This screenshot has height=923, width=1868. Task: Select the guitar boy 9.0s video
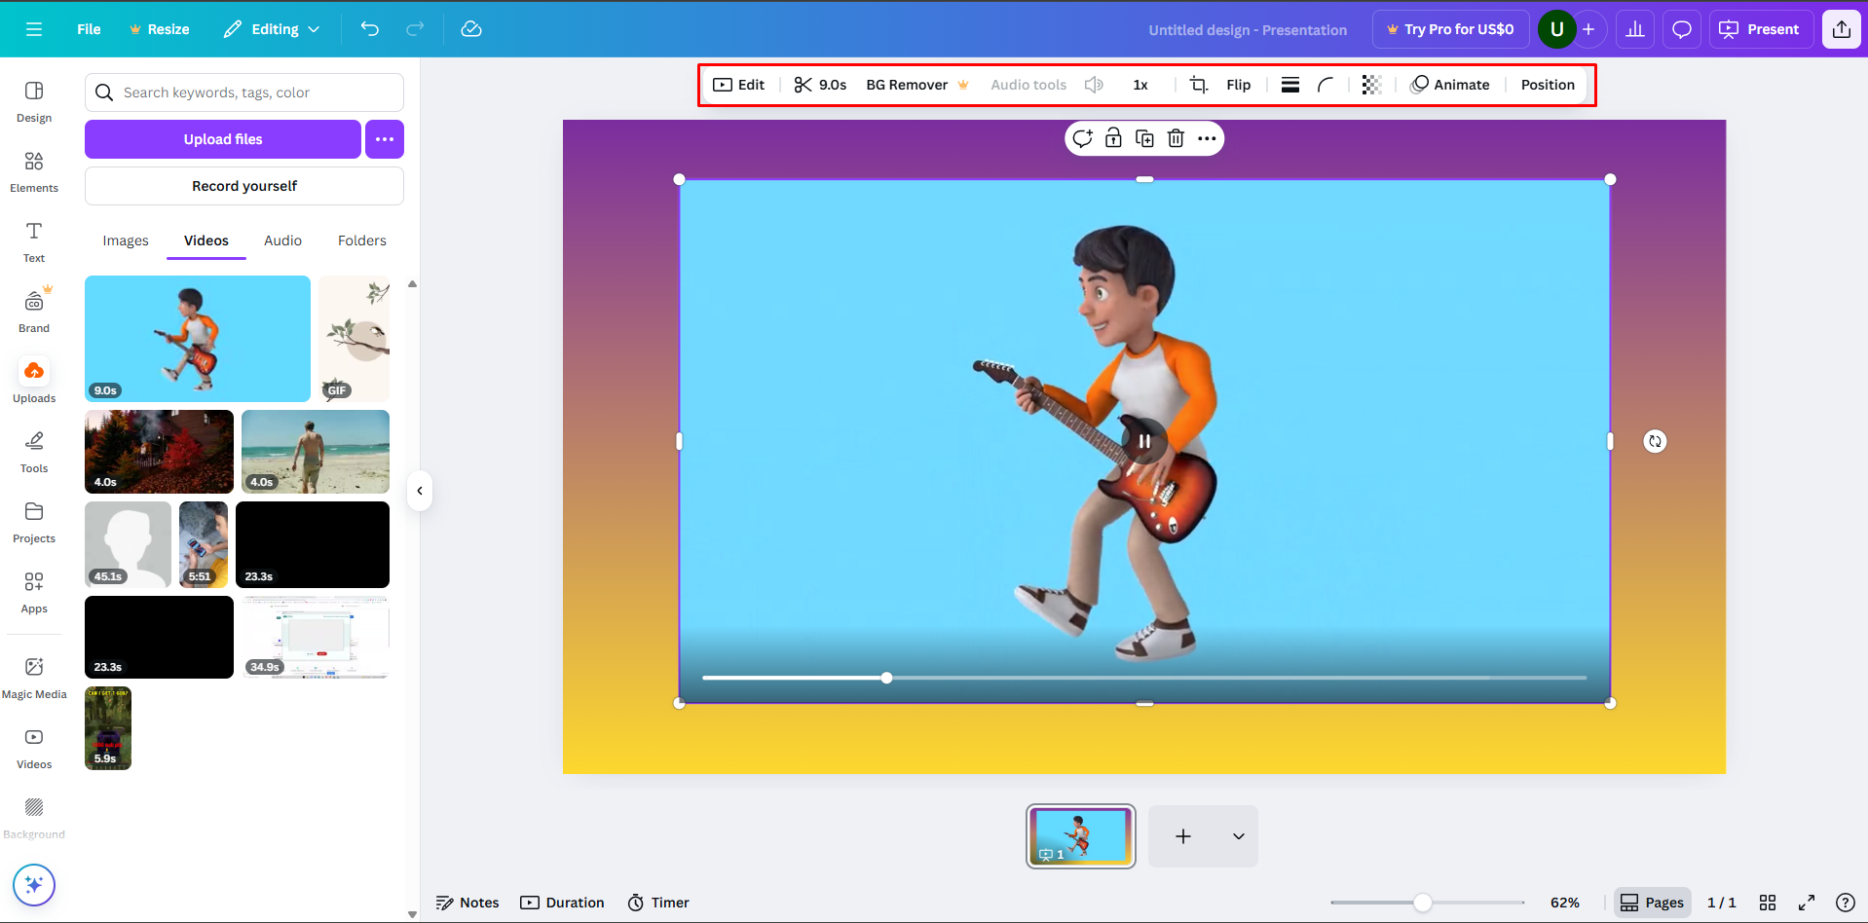198,339
